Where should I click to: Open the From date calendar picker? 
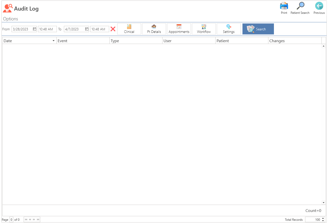pyautogui.click(x=34, y=29)
